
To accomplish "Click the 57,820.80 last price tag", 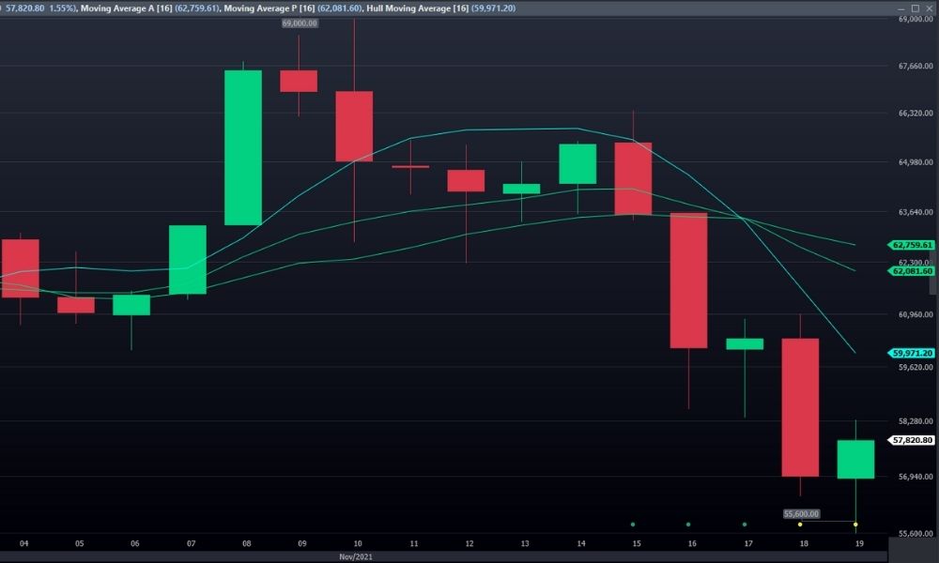I will pos(911,440).
